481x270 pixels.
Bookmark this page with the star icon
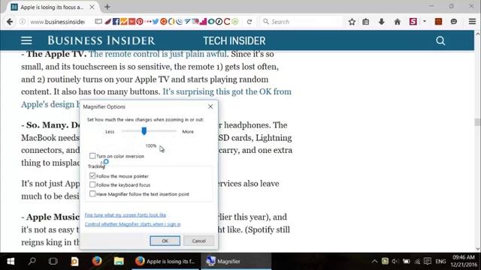(352, 22)
